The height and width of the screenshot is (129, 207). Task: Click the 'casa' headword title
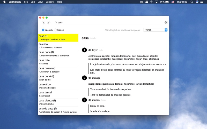(x=85, y=38)
